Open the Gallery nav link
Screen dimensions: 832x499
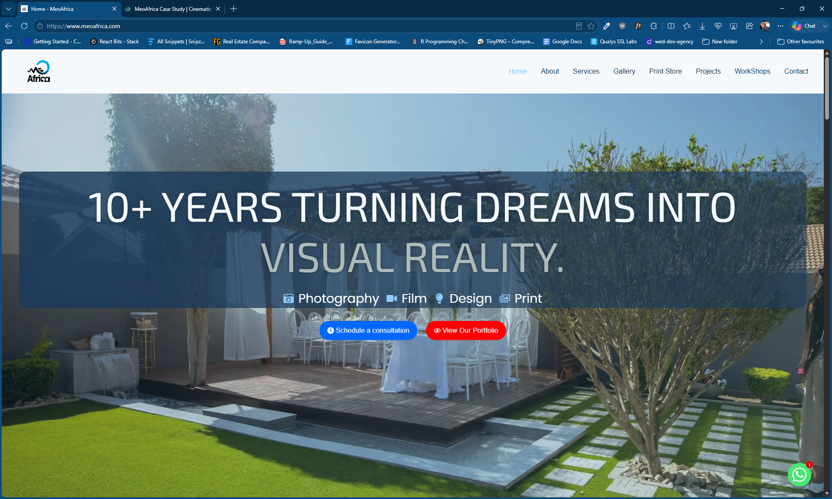point(624,71)
